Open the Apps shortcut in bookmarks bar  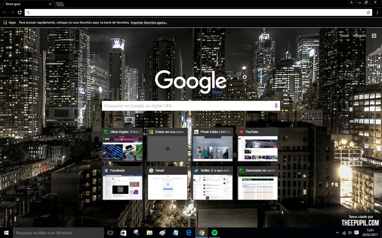(x=10, y=22)
